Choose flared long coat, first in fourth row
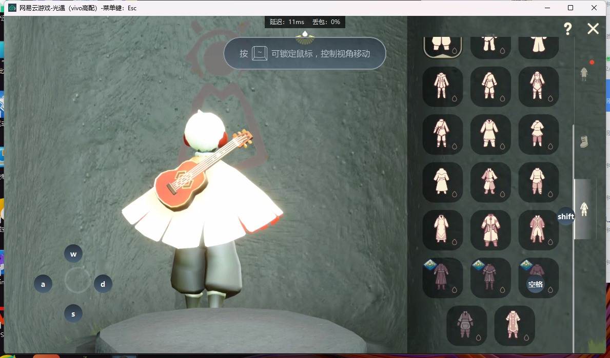This screenshot has height=358, width=610. [442, 182]
